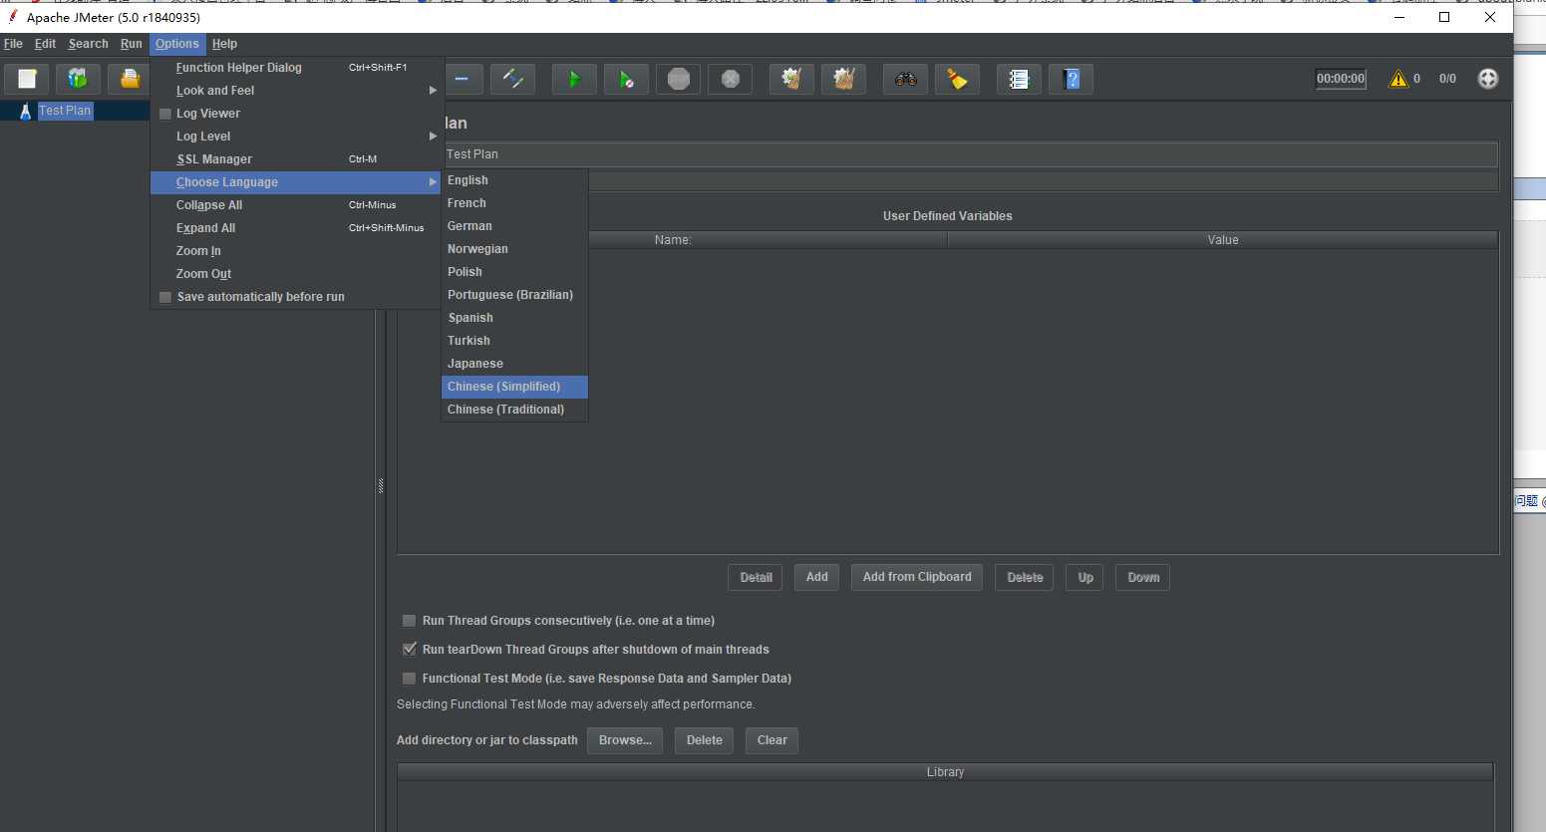Select English language
The width and height of the screenshot is (1546, 832).
[x=514, y=180]
